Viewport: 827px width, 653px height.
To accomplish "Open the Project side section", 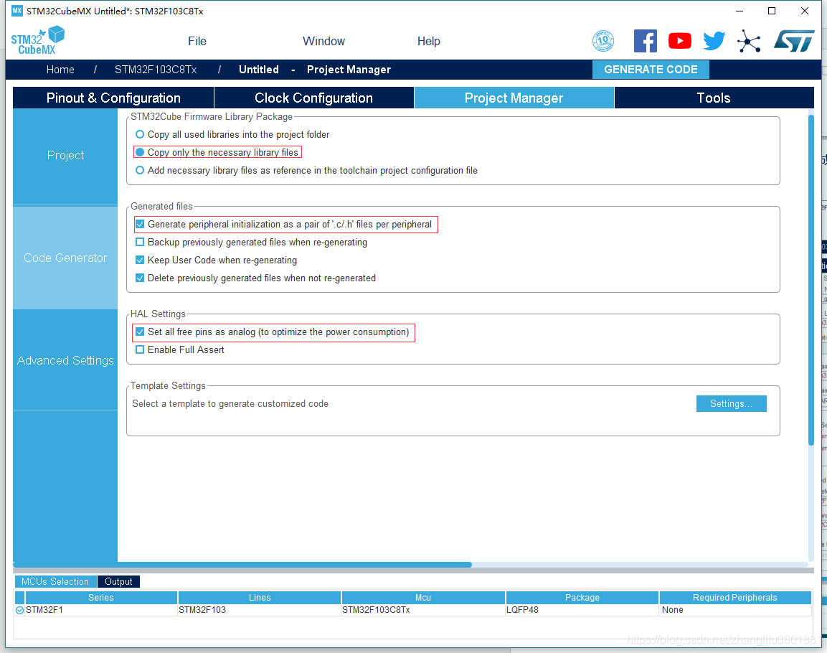I will [65, 155].
